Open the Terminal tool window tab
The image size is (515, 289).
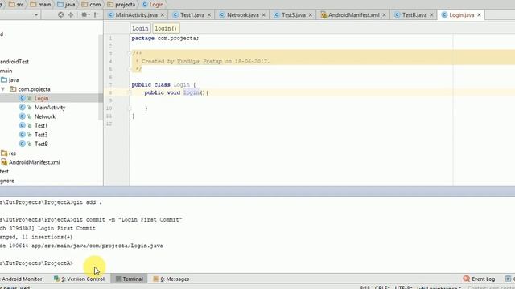(129, 279)
